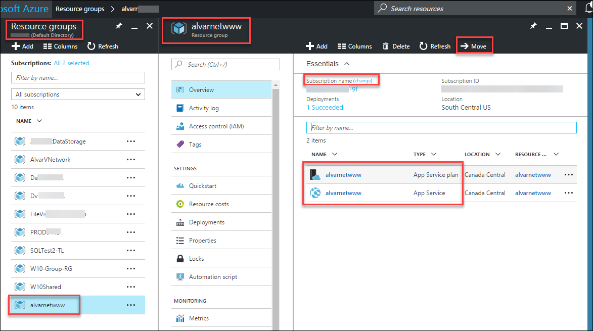Click the change subscription link
The height and width of the screenshot is (331, 593).
pyautogui.click(x=362, y=81)
